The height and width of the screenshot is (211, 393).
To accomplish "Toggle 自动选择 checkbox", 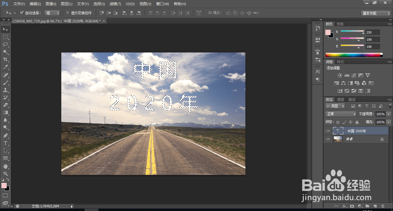I will [x=22, y=13].
